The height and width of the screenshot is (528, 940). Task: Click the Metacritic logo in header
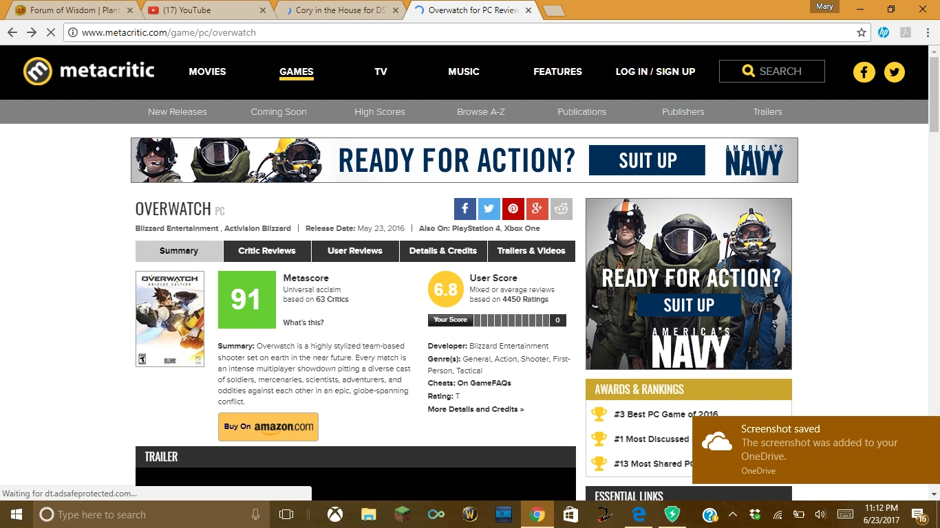click(89, 71)
